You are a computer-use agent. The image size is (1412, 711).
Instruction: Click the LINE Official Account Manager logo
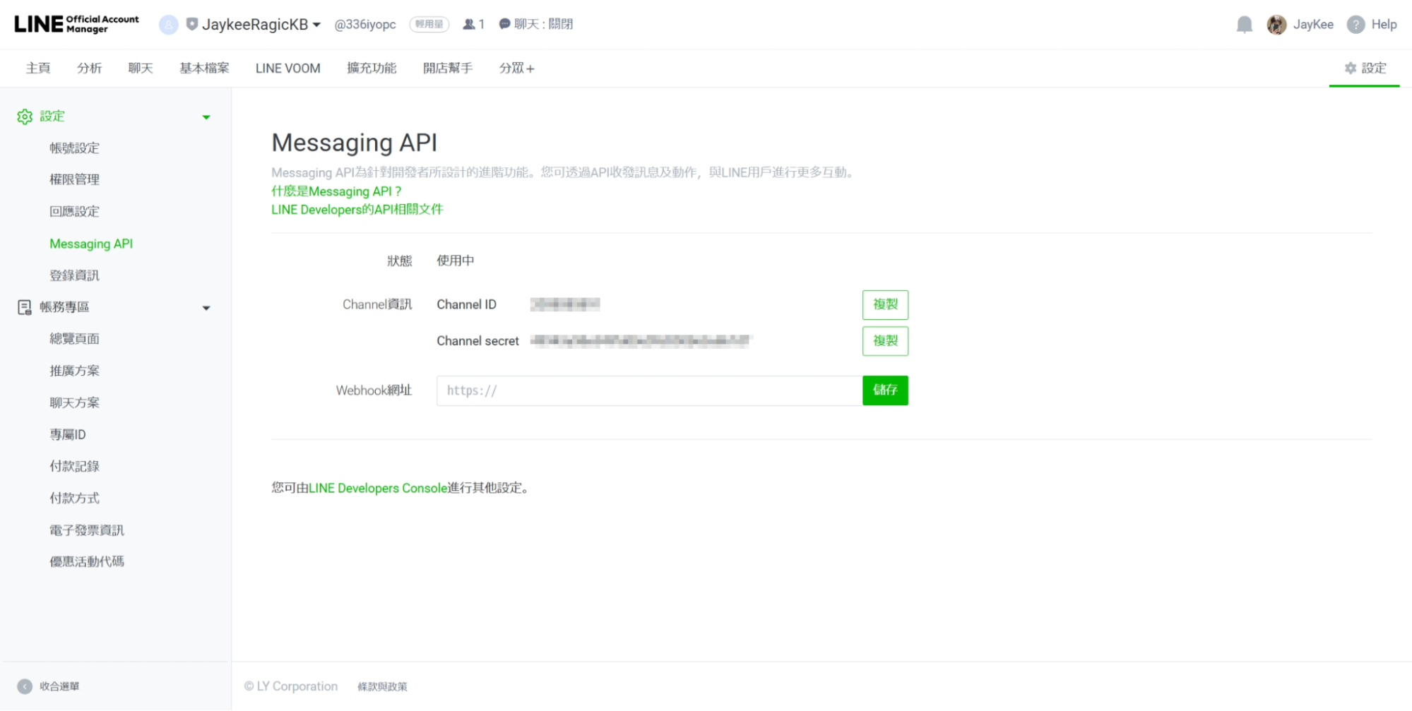(76, 24)
